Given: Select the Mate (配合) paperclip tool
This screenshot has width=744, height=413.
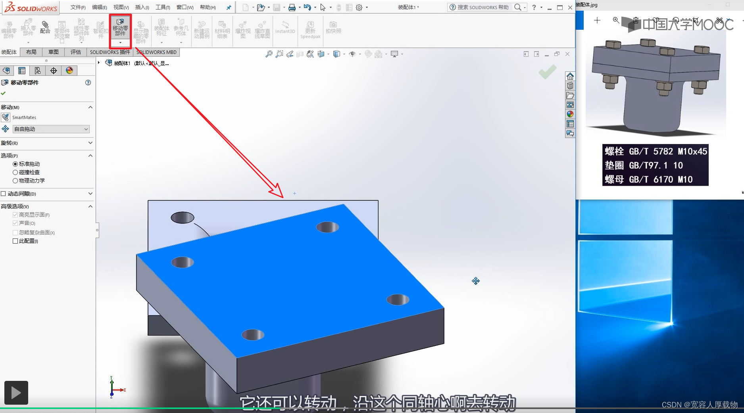Looking at the screenshot, I should 45,27.
